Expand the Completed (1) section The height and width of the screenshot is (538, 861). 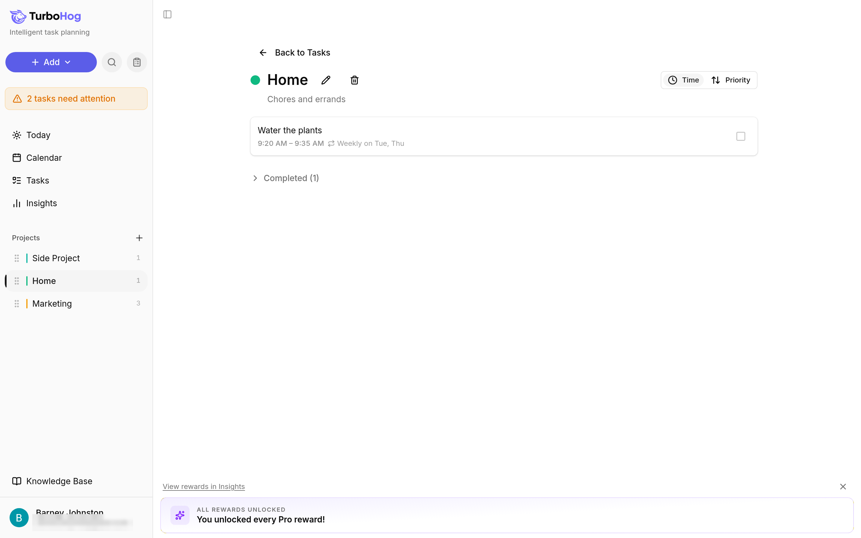click(x=285, y=178)
